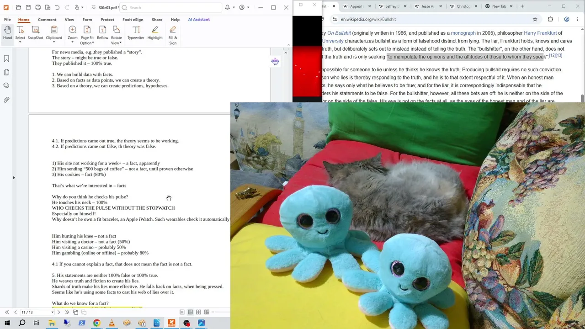Close the New Tab in Chrome

(x=511, y=6)
